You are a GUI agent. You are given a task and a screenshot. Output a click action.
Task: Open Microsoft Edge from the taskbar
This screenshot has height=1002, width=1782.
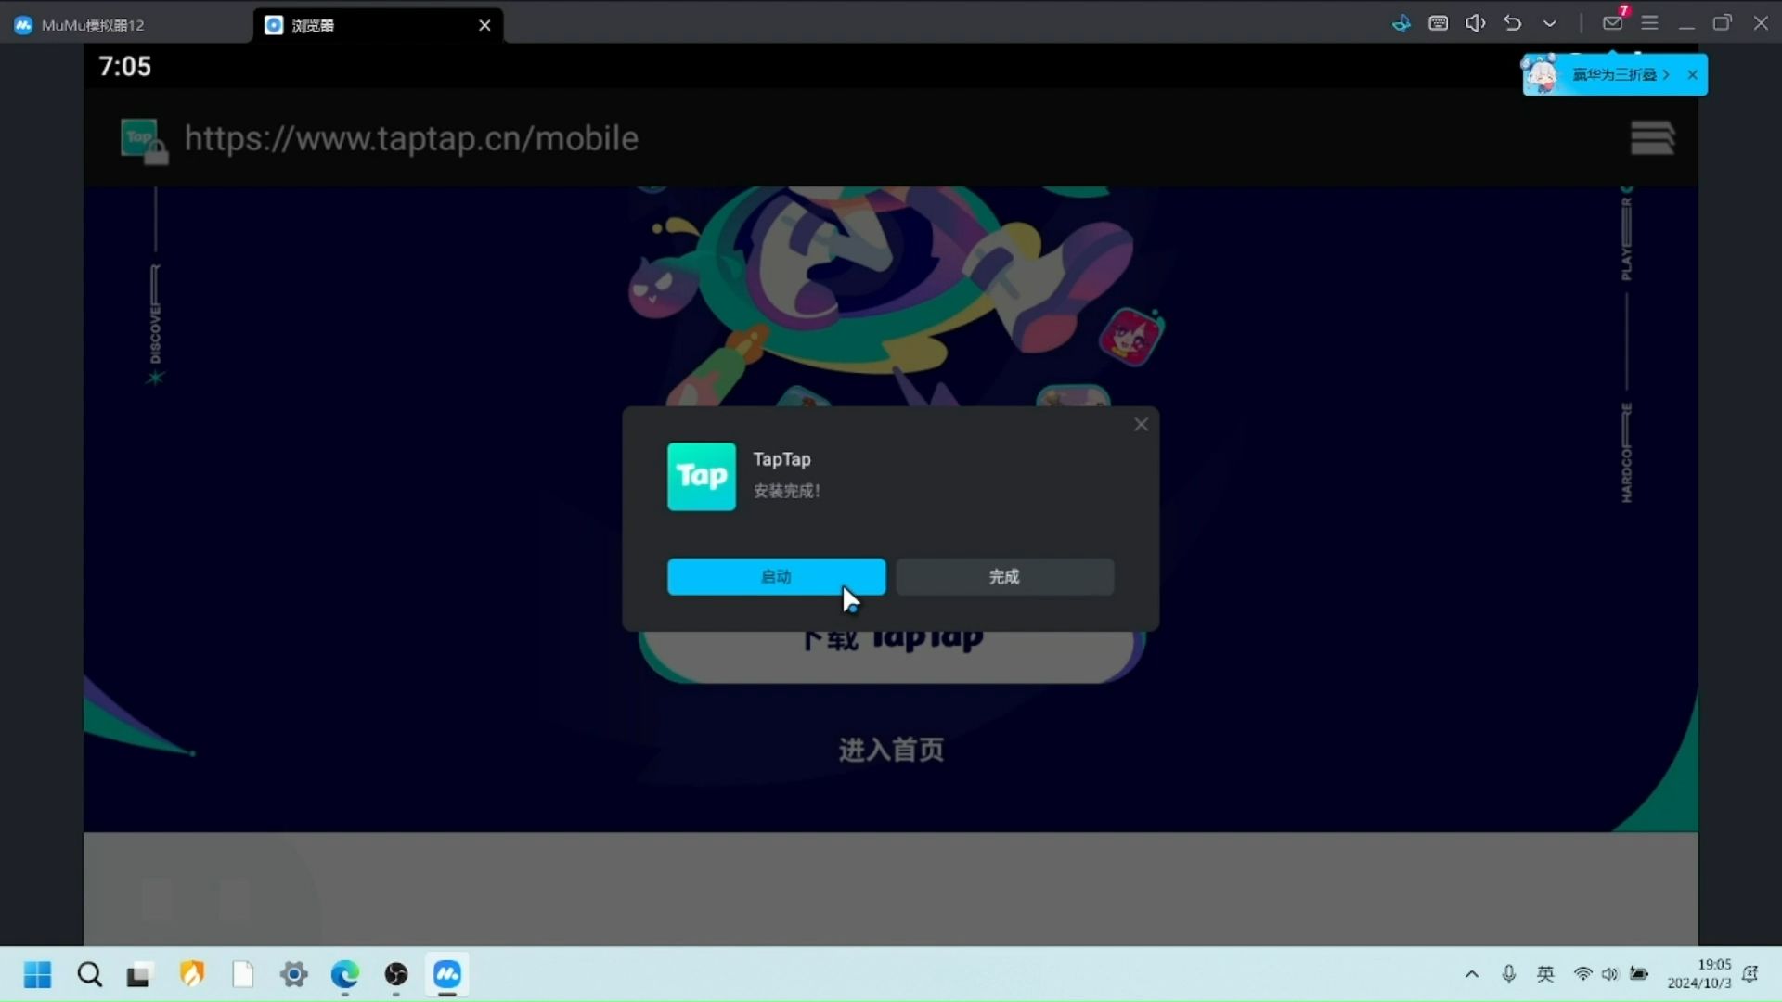(344, 974)
